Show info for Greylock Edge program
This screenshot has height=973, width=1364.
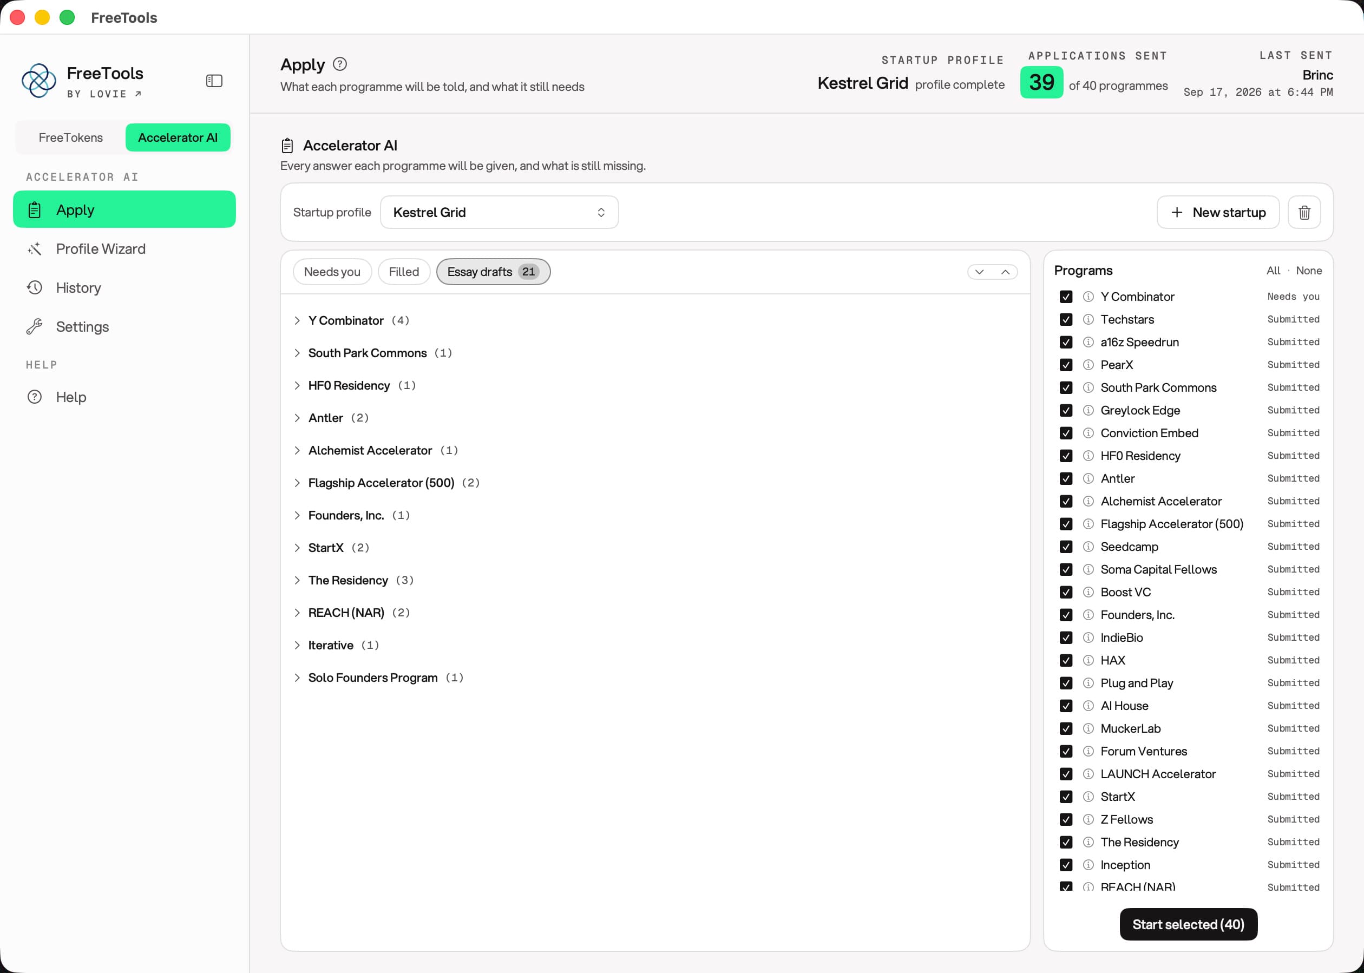pos(1088,410)
